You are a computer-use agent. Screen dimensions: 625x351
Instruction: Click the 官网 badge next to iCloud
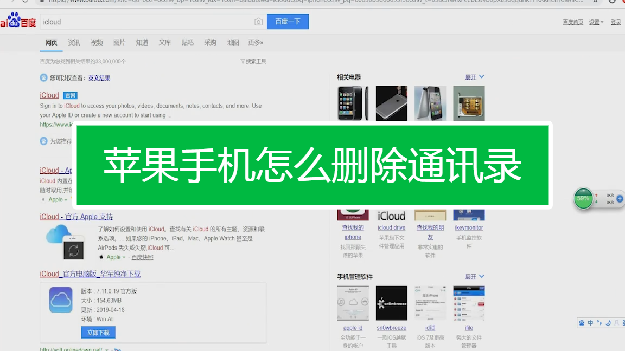coord(70,95)
